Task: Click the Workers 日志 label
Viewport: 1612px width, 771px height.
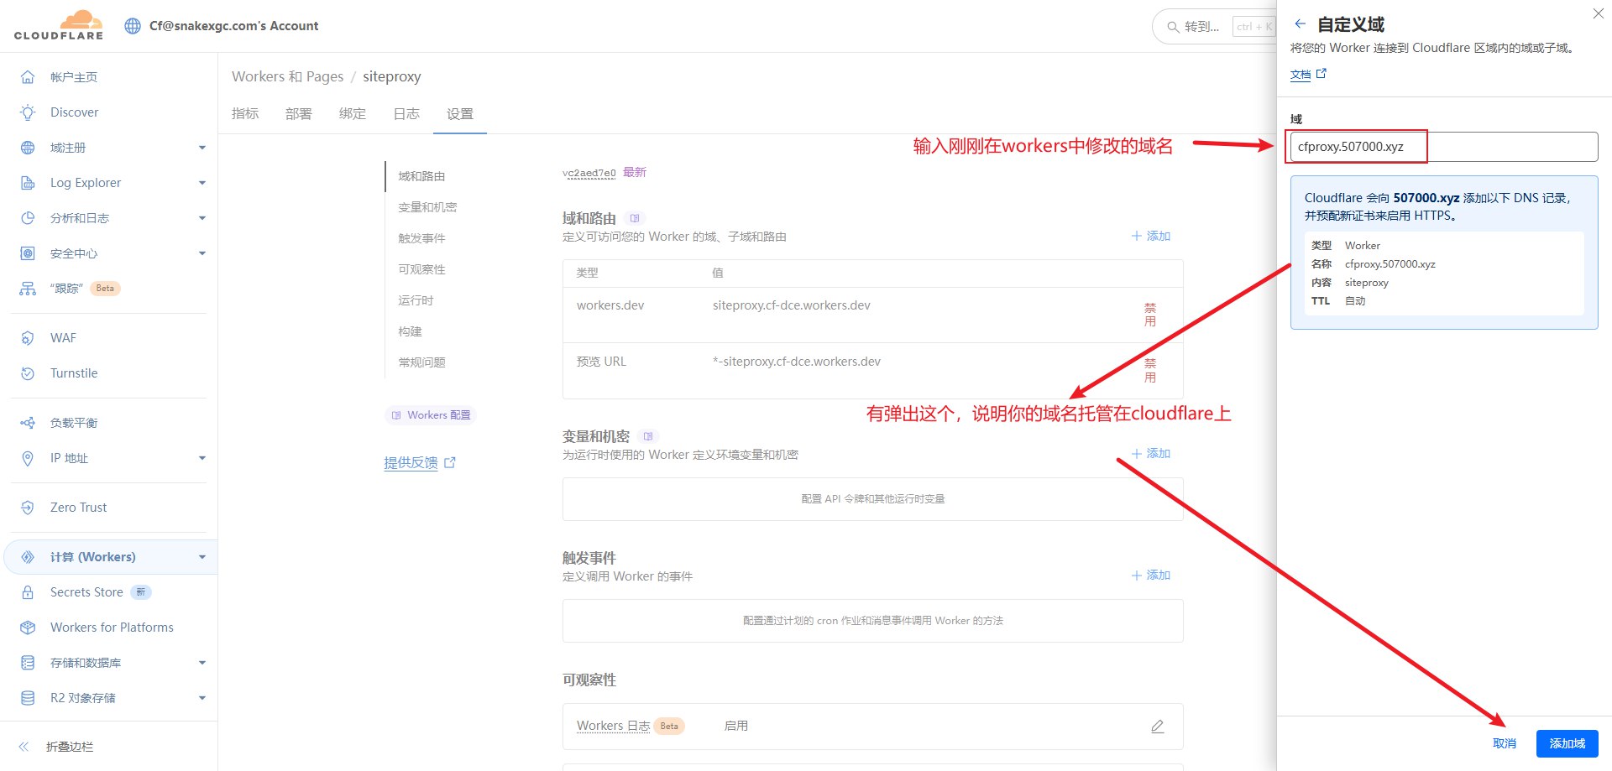Action: (x=613, y=727)
